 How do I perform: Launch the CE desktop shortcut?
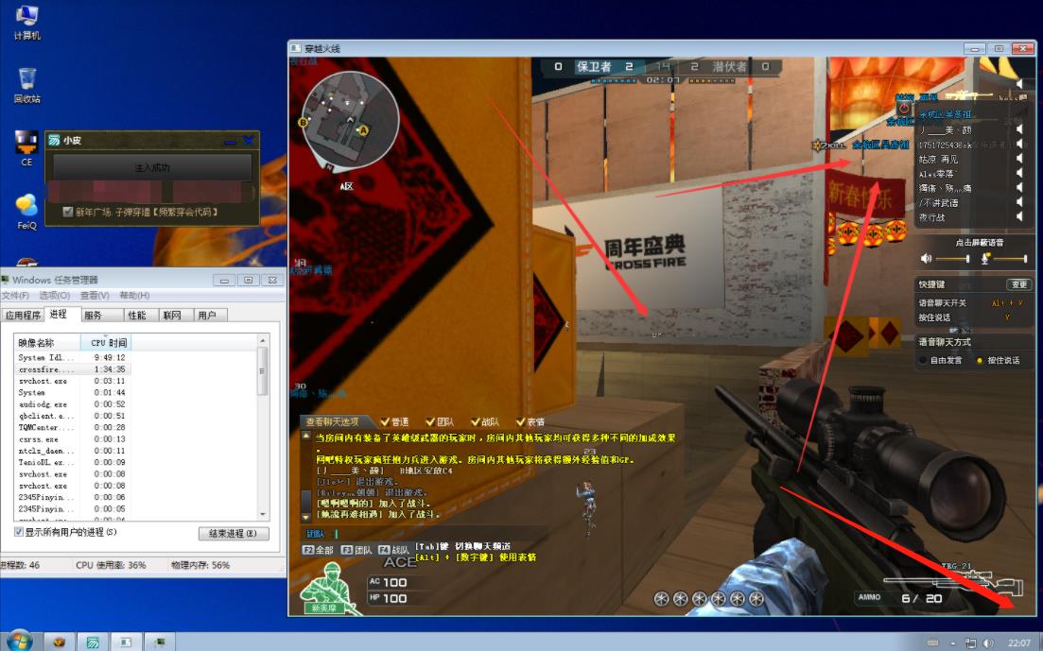[26, 147]
